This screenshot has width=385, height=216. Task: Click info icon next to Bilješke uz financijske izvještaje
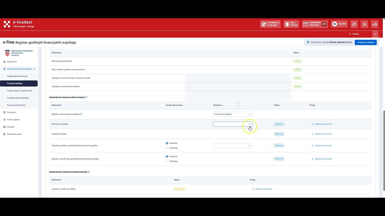[81, 114]
